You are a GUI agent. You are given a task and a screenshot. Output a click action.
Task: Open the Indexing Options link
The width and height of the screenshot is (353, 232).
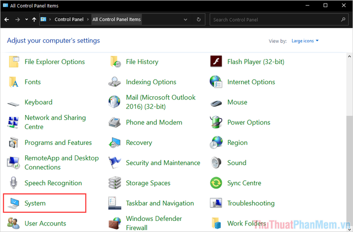click(151, 82)
